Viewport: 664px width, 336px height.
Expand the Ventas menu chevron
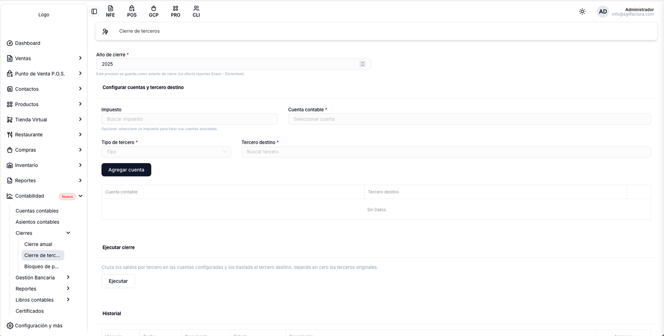80,58
